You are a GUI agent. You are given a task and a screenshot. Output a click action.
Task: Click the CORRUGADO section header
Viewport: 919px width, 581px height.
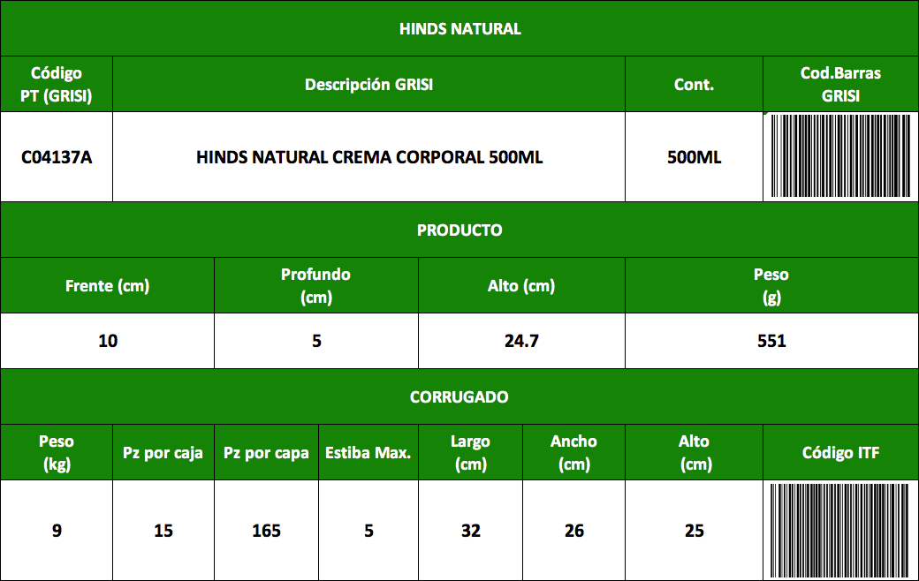coord(459,396)
